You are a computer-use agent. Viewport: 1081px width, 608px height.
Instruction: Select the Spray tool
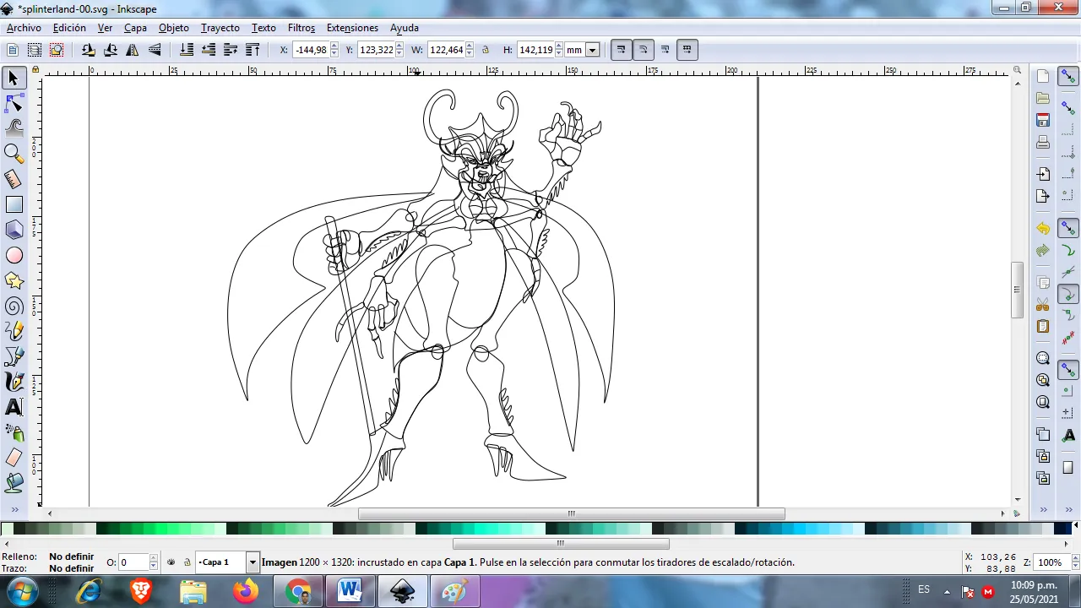tap(14, 432)
